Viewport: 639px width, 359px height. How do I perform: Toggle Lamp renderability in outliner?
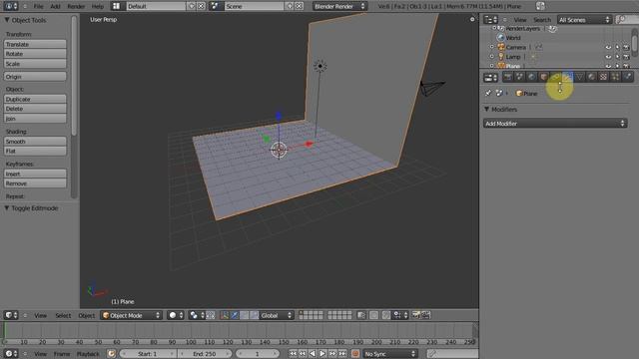(x=626, y=57)
